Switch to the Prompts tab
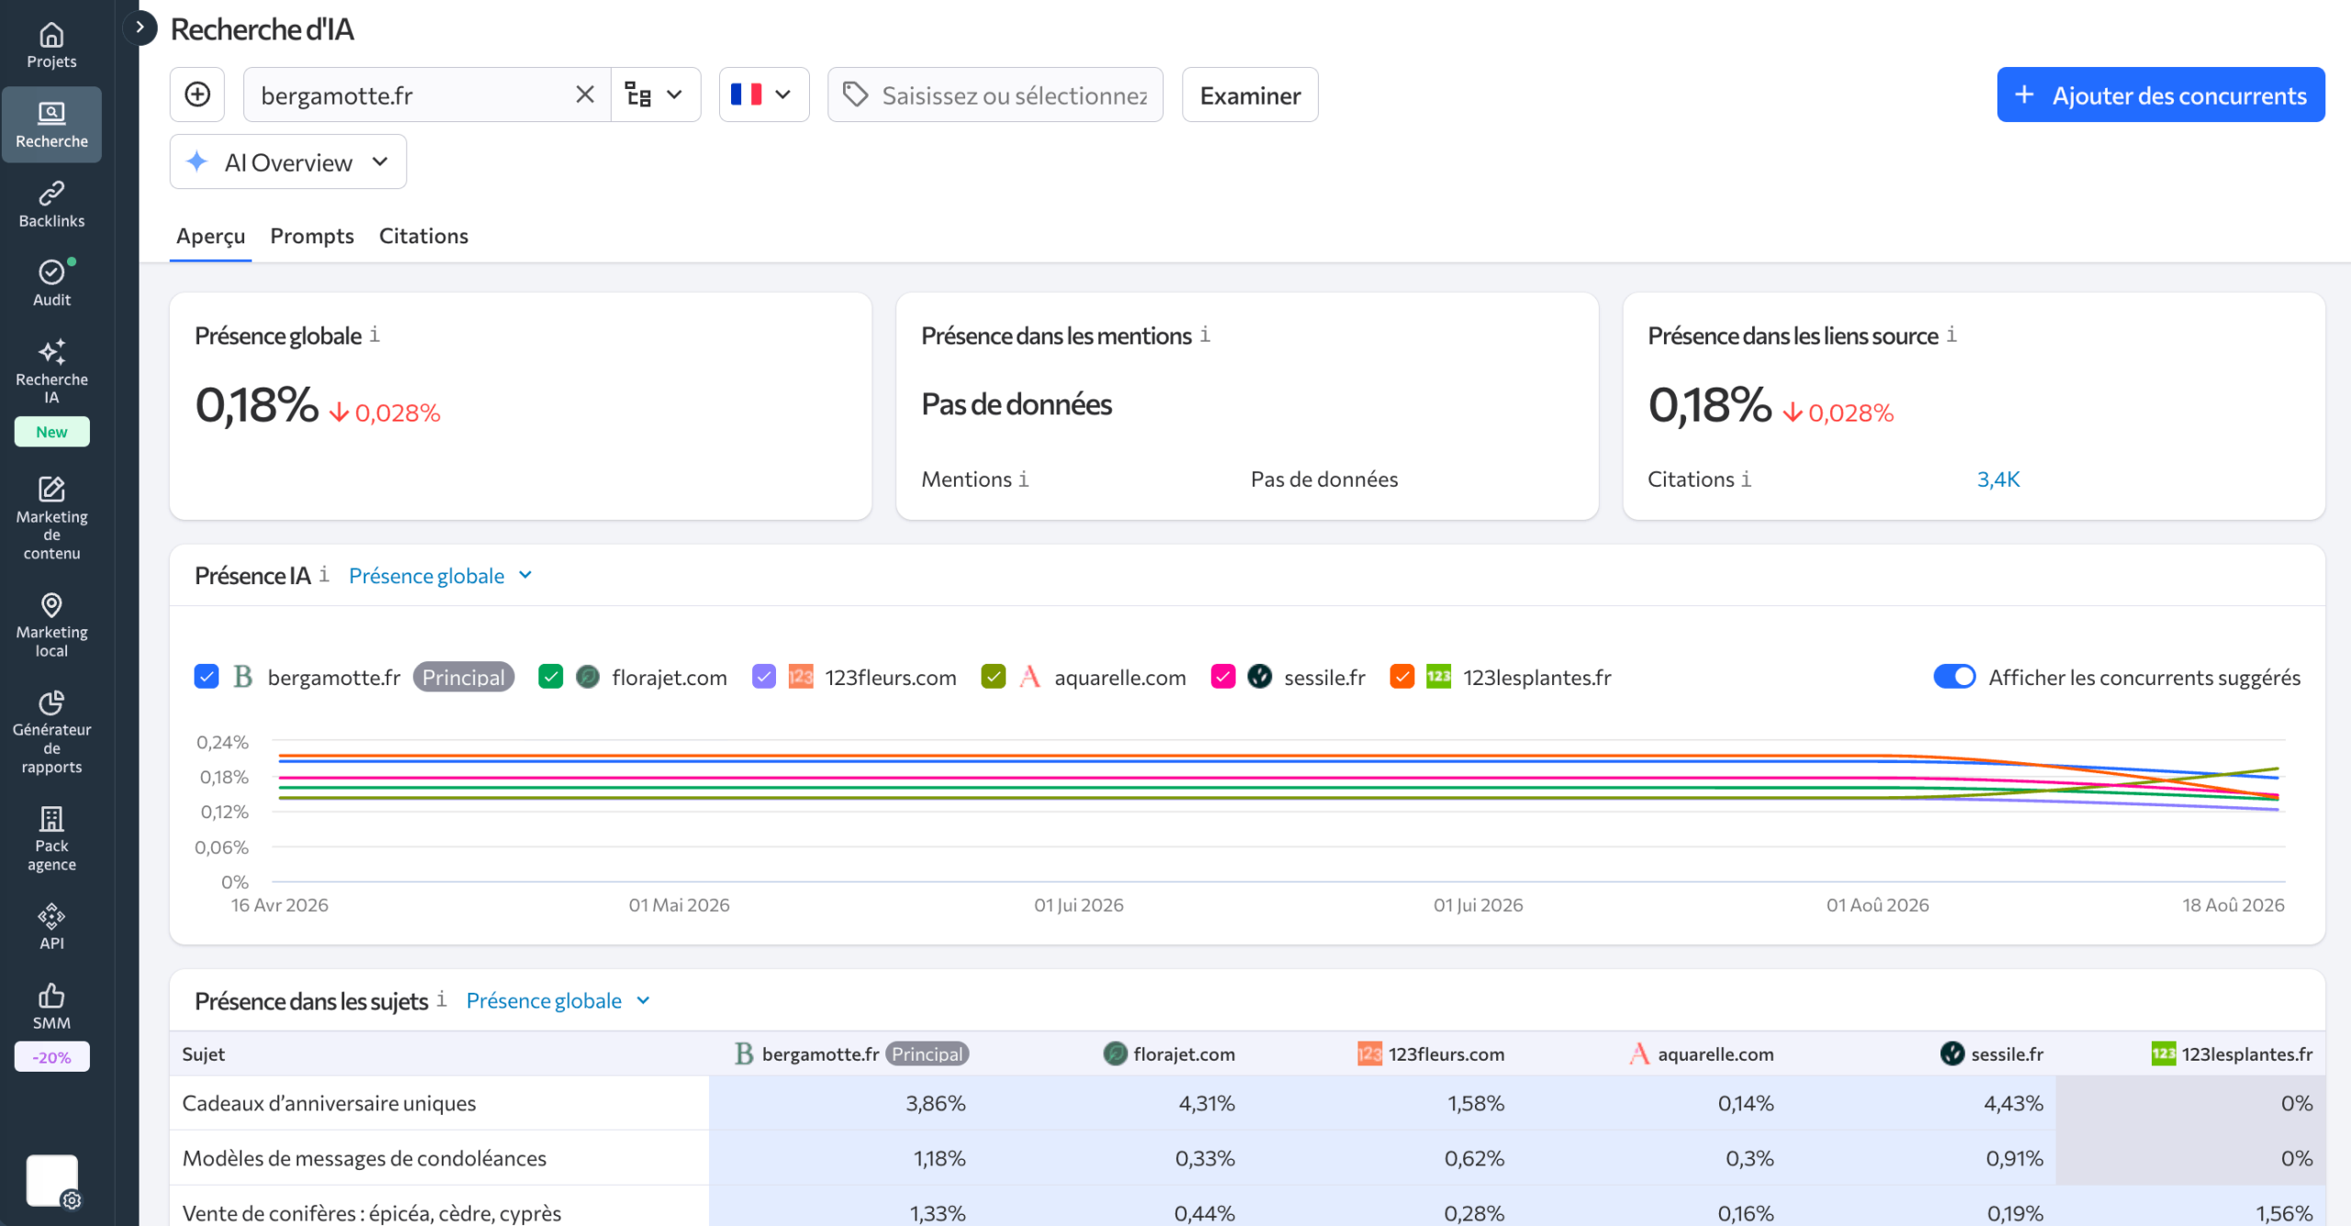The image size is (2351, 1226). [x=311, y=236]
